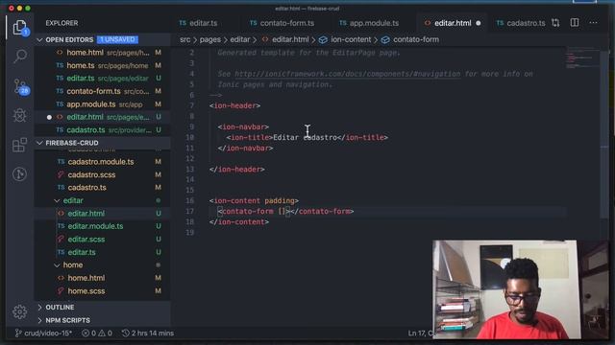
Task: Open cadastro.scss in file tree
Action: 103,174
